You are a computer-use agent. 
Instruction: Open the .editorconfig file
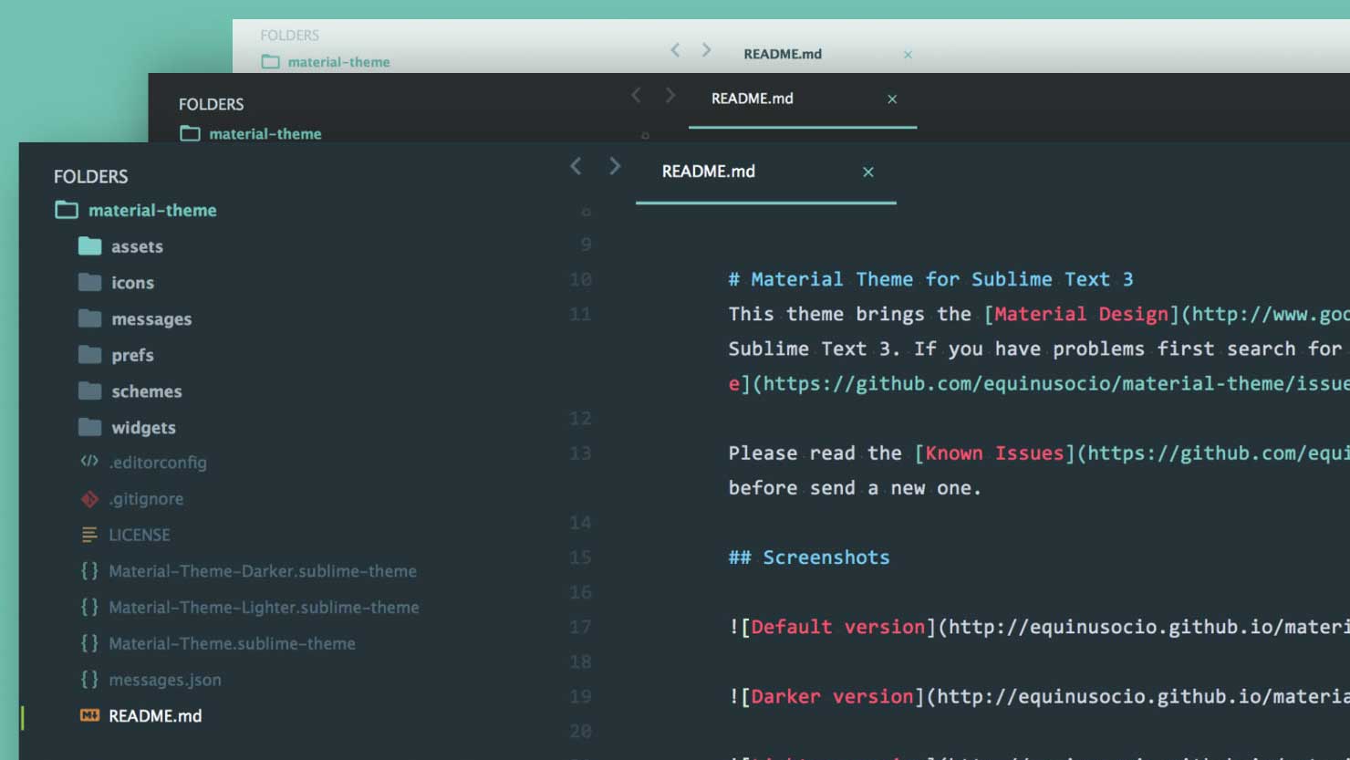click(x=158, y=463)
